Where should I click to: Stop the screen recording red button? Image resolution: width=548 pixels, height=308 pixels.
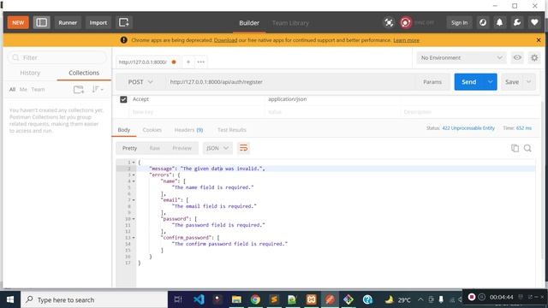pos(472,297)
